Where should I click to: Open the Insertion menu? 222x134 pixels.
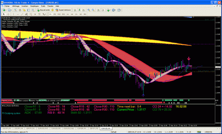tap(25, 6)
